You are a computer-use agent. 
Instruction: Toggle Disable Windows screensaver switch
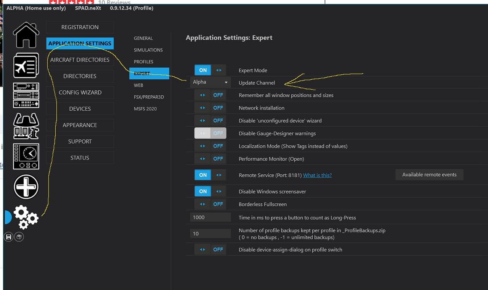click(x=210, y=192)
